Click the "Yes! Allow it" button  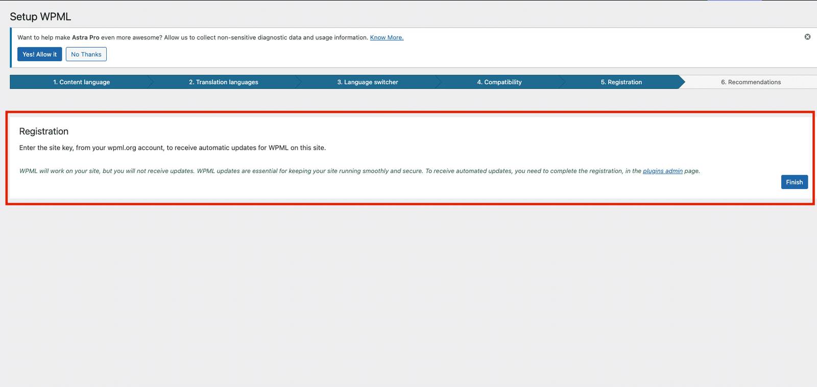click(39, 54)
